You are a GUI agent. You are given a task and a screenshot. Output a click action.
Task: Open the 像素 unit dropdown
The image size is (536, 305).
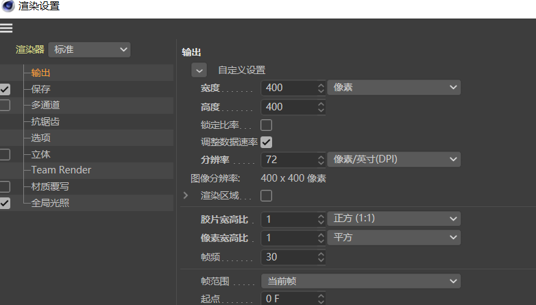[x=393, y=88]
